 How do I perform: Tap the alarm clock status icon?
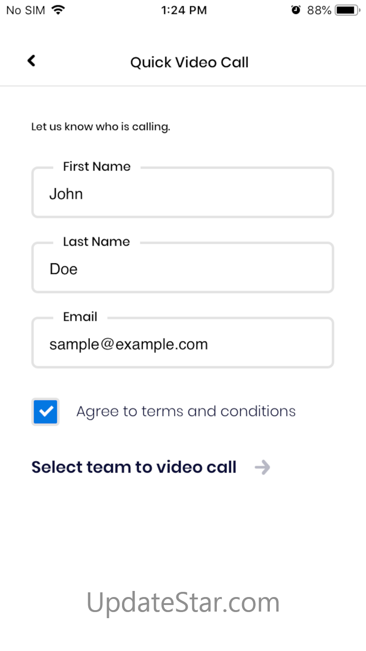296,10
